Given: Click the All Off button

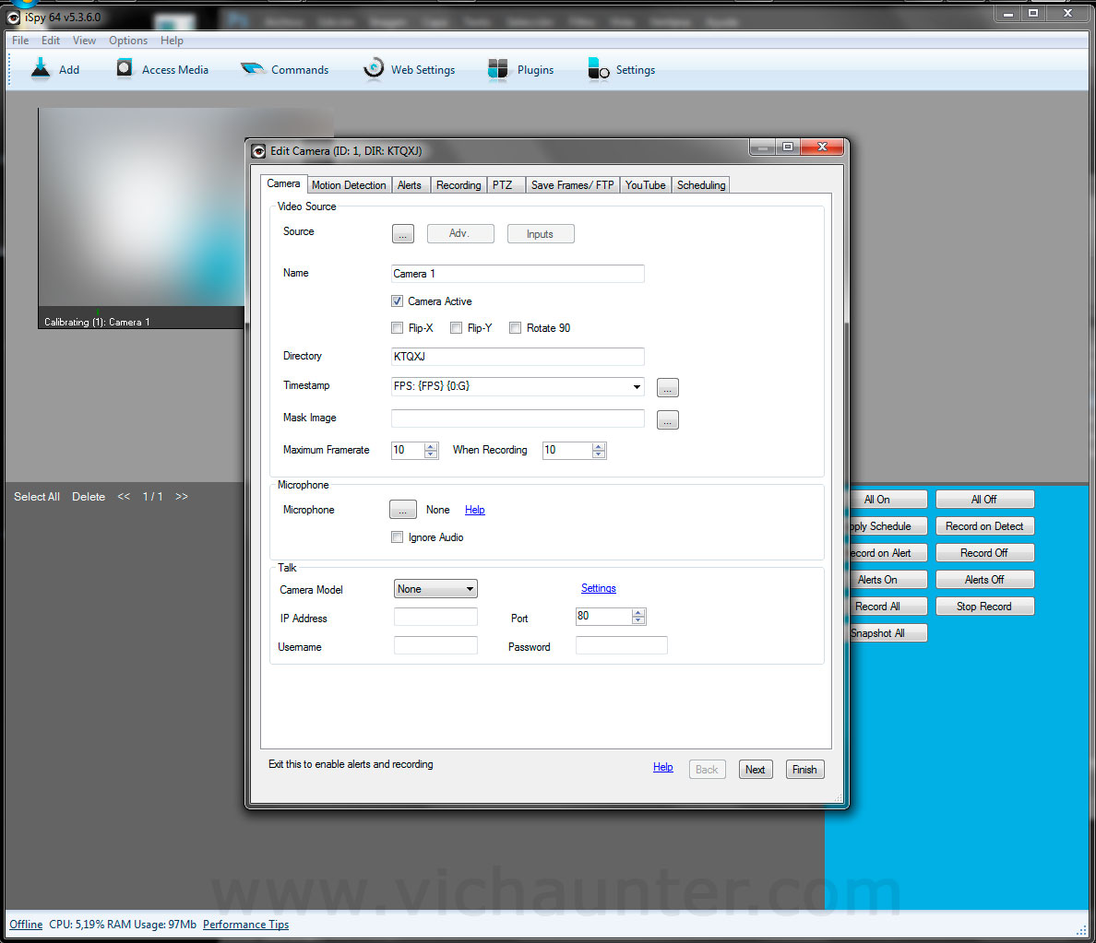Looking at the screenshot, I should (x=984, y=500).
